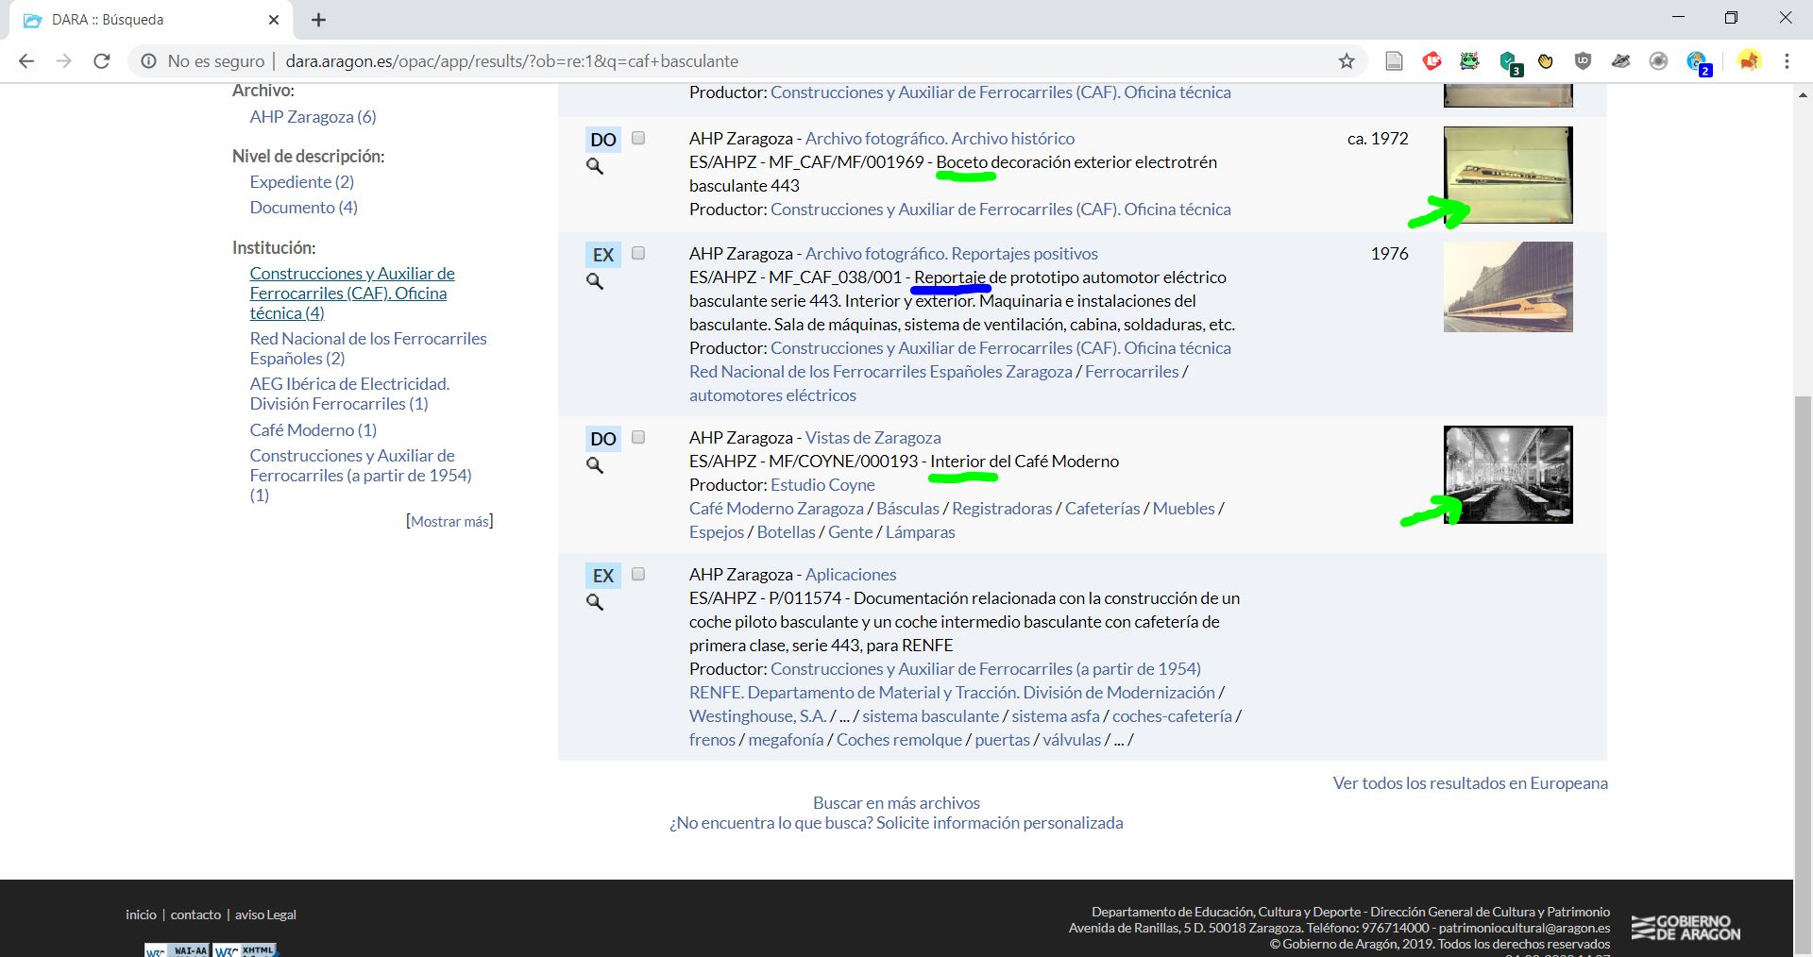1813x957 pixels.
Task: Click the yellow-red puzzle extension icon
Action: 1750,61
